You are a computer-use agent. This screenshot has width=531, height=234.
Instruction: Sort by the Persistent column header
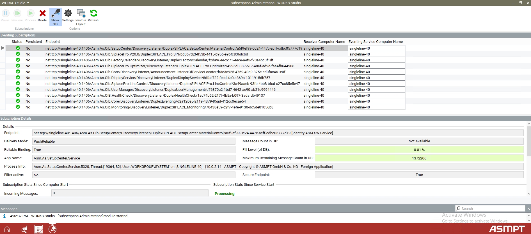click(x=34, y=42)
